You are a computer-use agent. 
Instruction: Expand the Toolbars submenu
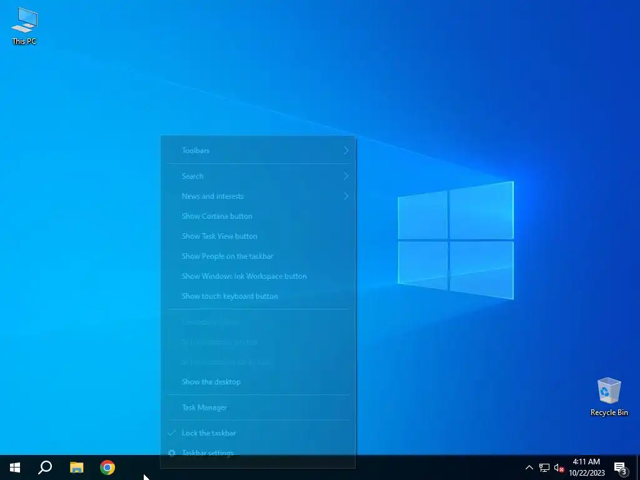point(258,150)
